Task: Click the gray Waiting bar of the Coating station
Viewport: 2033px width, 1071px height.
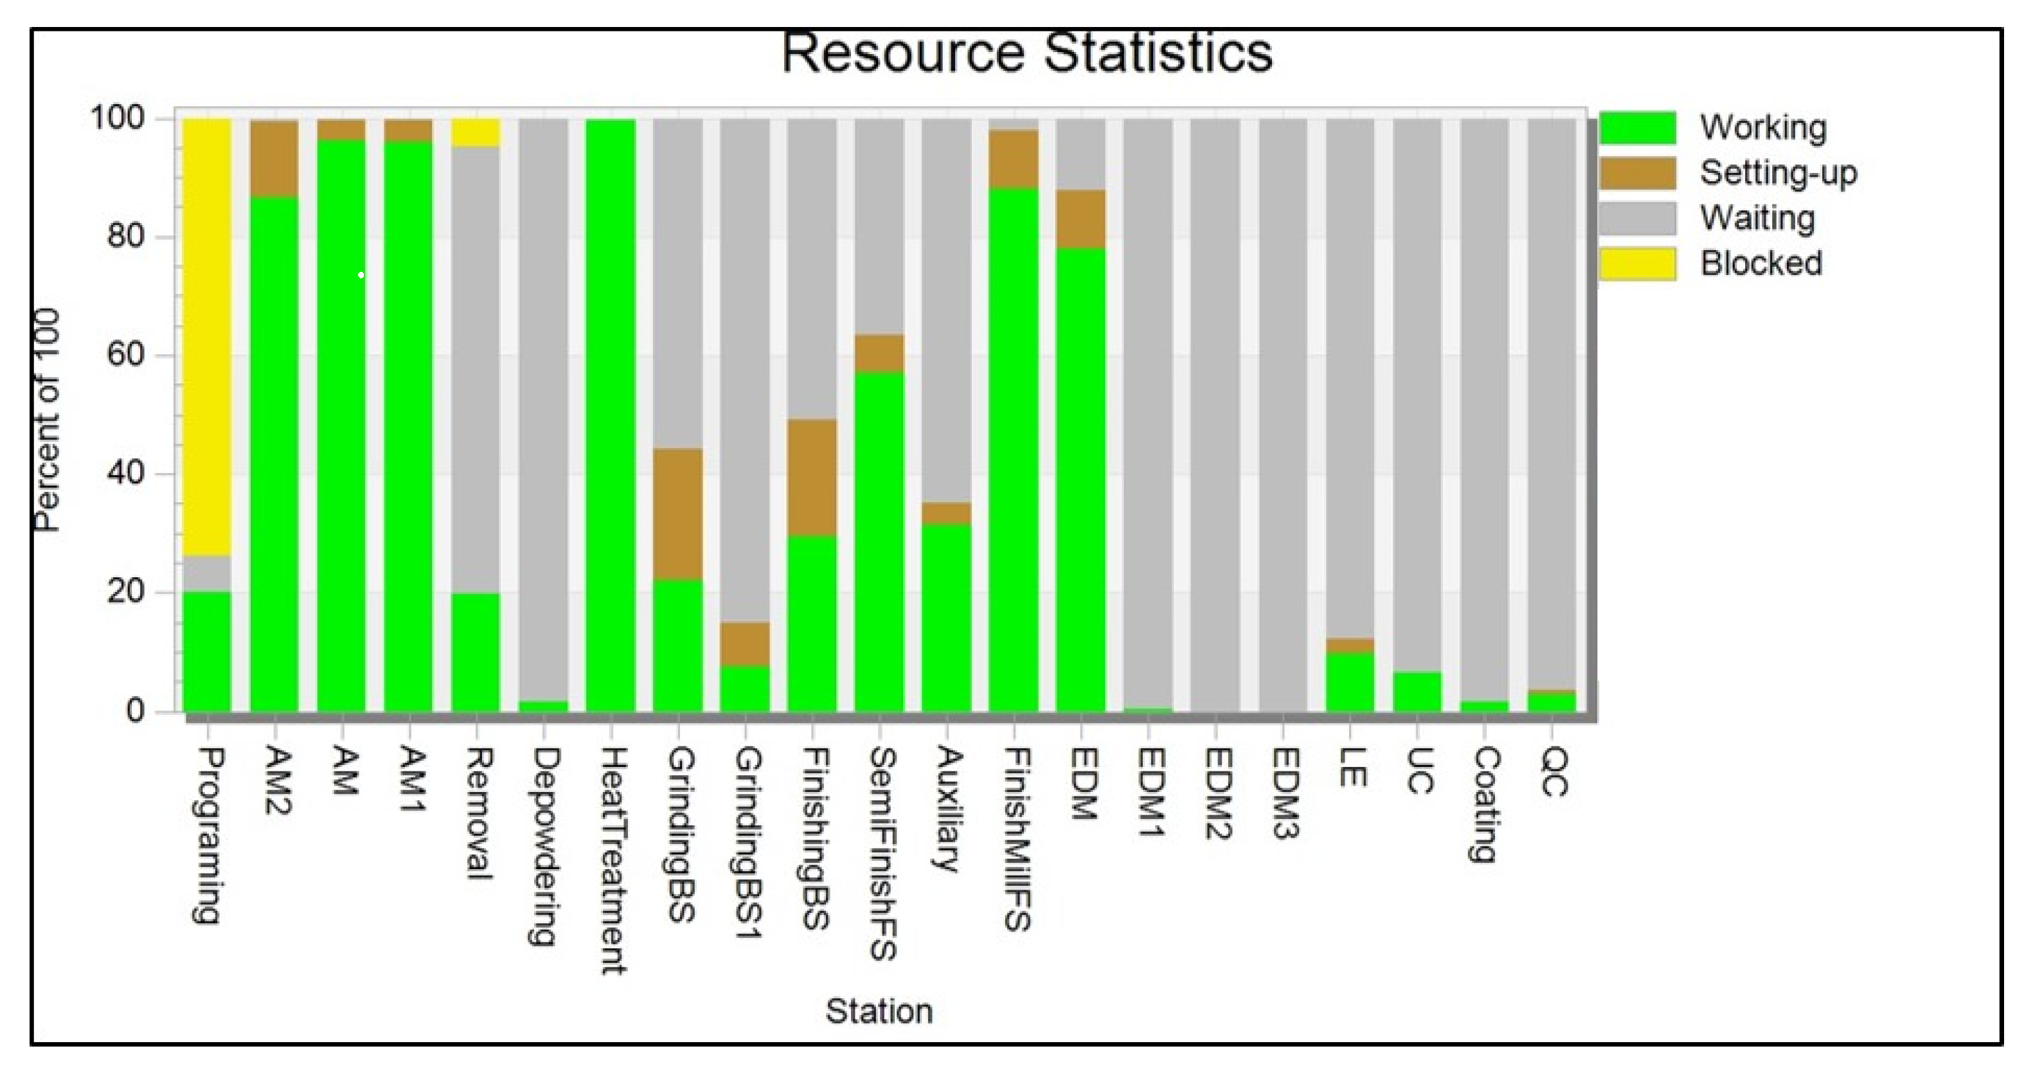Action: pos(1483,409)
